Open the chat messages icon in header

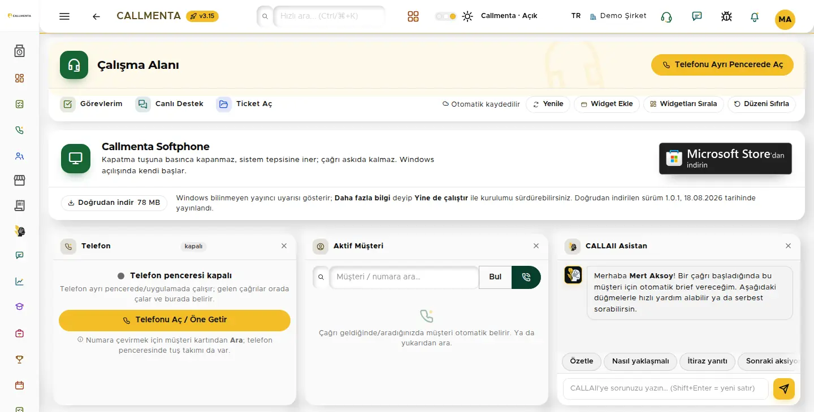[x=697, y=16]
